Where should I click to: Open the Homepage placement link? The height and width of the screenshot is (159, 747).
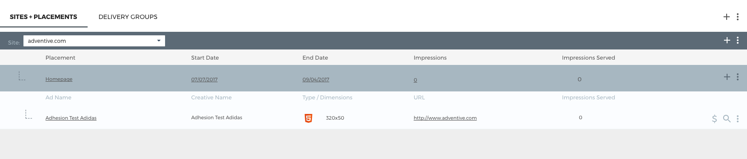(x=59, y=79)
